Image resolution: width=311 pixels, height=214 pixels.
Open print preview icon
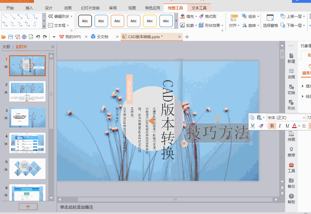pos(31,37)
